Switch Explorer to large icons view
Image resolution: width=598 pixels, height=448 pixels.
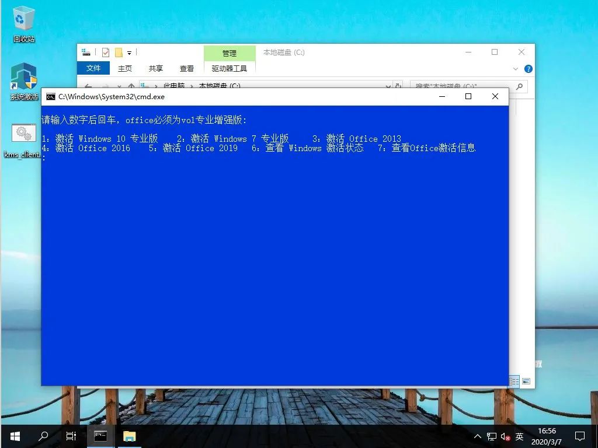526,381
